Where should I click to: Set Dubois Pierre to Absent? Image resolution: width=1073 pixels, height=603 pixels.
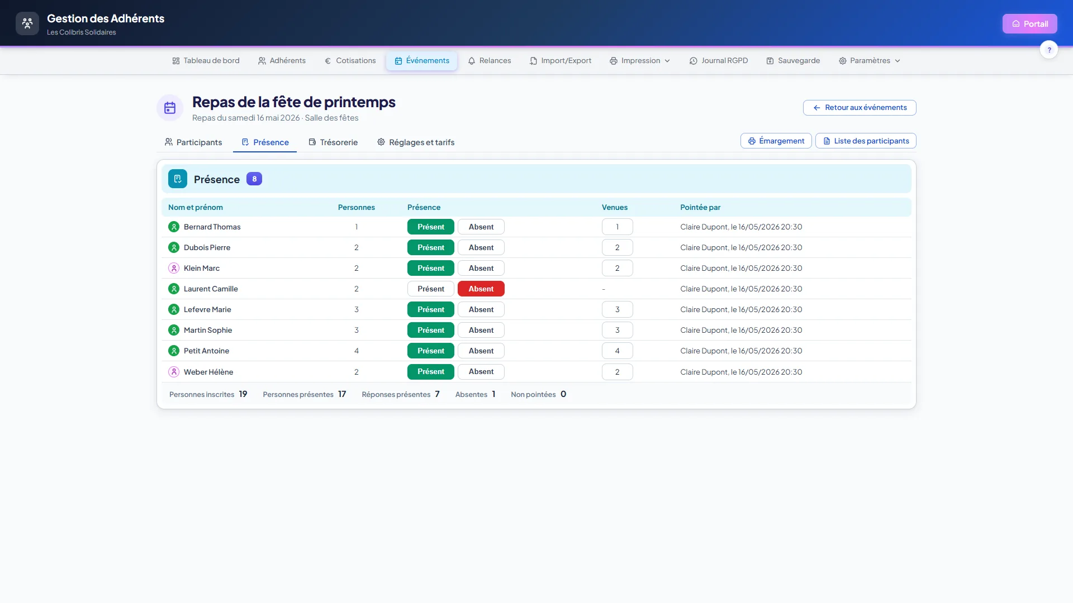[481, 247]
